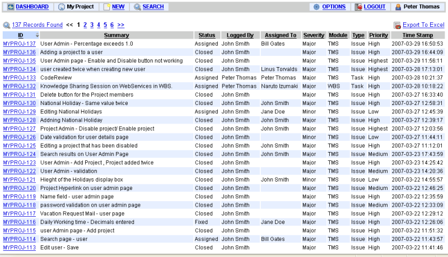Click timestamp '2007-03-29 16:50:53'
Image resolution: width=448 pixels, height=257 pixels.
click(x=417, y=44)
